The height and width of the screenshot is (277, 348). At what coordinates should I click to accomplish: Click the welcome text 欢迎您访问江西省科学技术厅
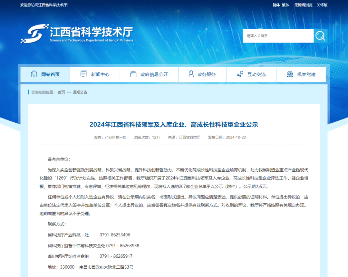(x=44, y=5)
